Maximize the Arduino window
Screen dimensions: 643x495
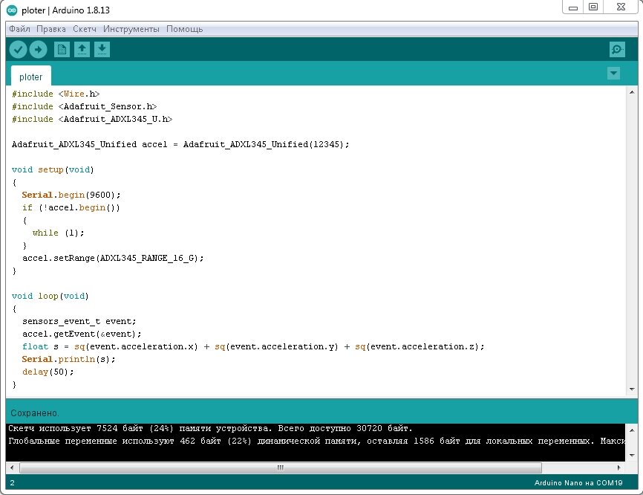[593, 7]
